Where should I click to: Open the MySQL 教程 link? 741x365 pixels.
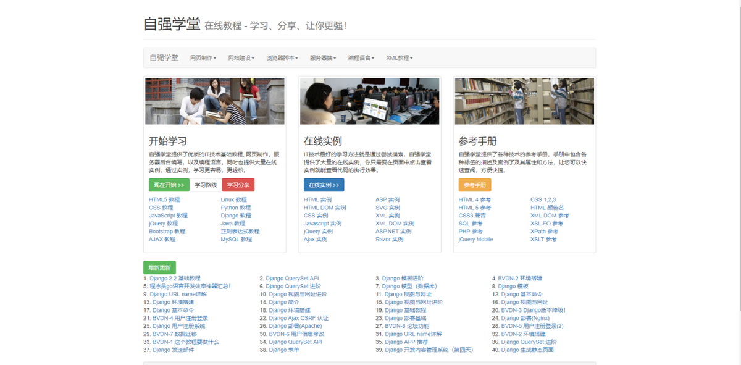click(x=237, y=240)
